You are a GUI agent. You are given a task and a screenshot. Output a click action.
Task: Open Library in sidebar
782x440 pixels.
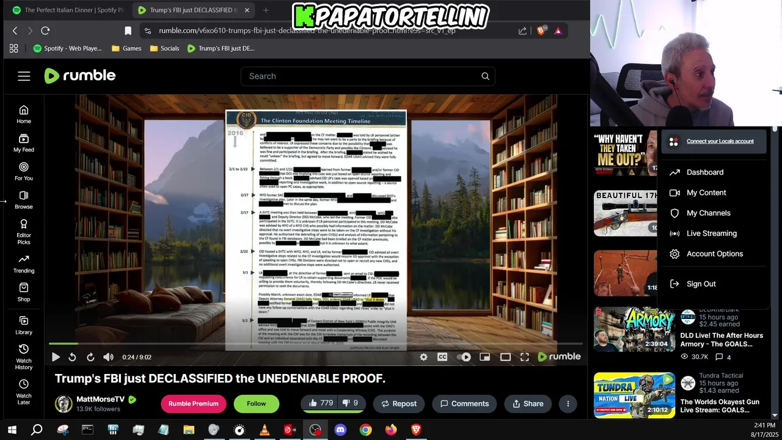[x=24, y=325]
